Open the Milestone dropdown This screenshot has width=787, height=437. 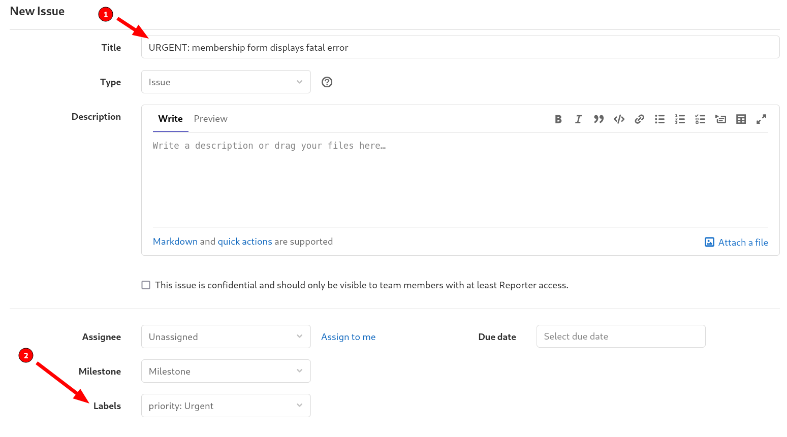226,371
